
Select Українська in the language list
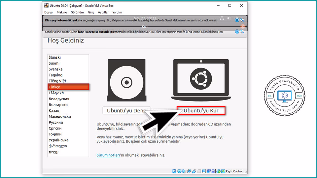pyautogui.click(x=68, y=140)
